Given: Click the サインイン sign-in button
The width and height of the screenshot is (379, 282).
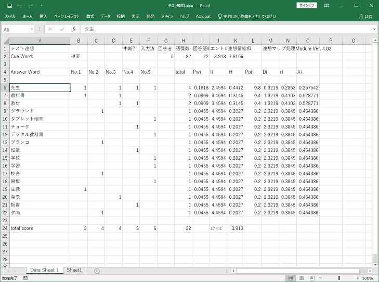Looking at the screenshot, I should (x=307, y=5).
